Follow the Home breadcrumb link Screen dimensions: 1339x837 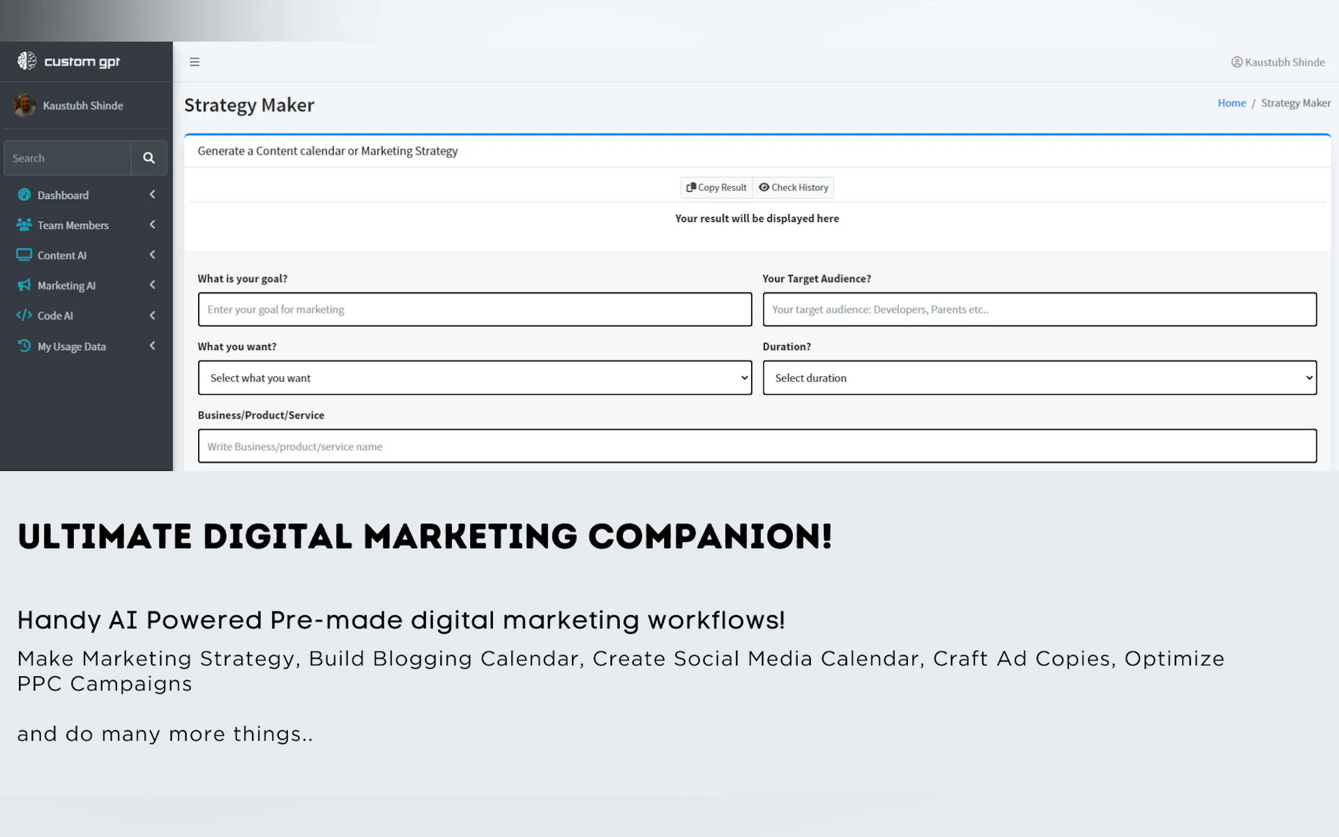click(1231, 103)
